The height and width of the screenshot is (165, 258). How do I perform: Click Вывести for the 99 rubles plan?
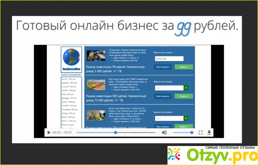pyautogui.click(x=183, y=67)
